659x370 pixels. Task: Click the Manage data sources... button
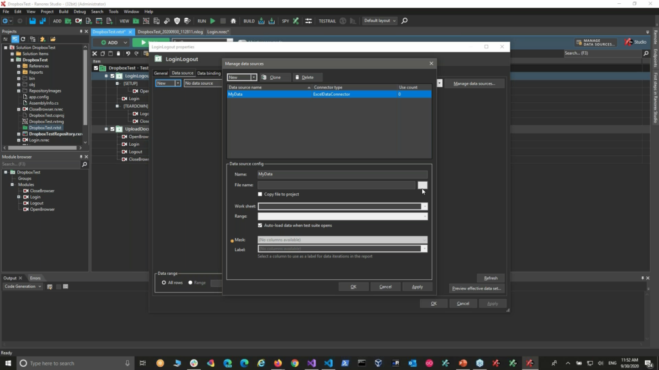pos(474,84)
